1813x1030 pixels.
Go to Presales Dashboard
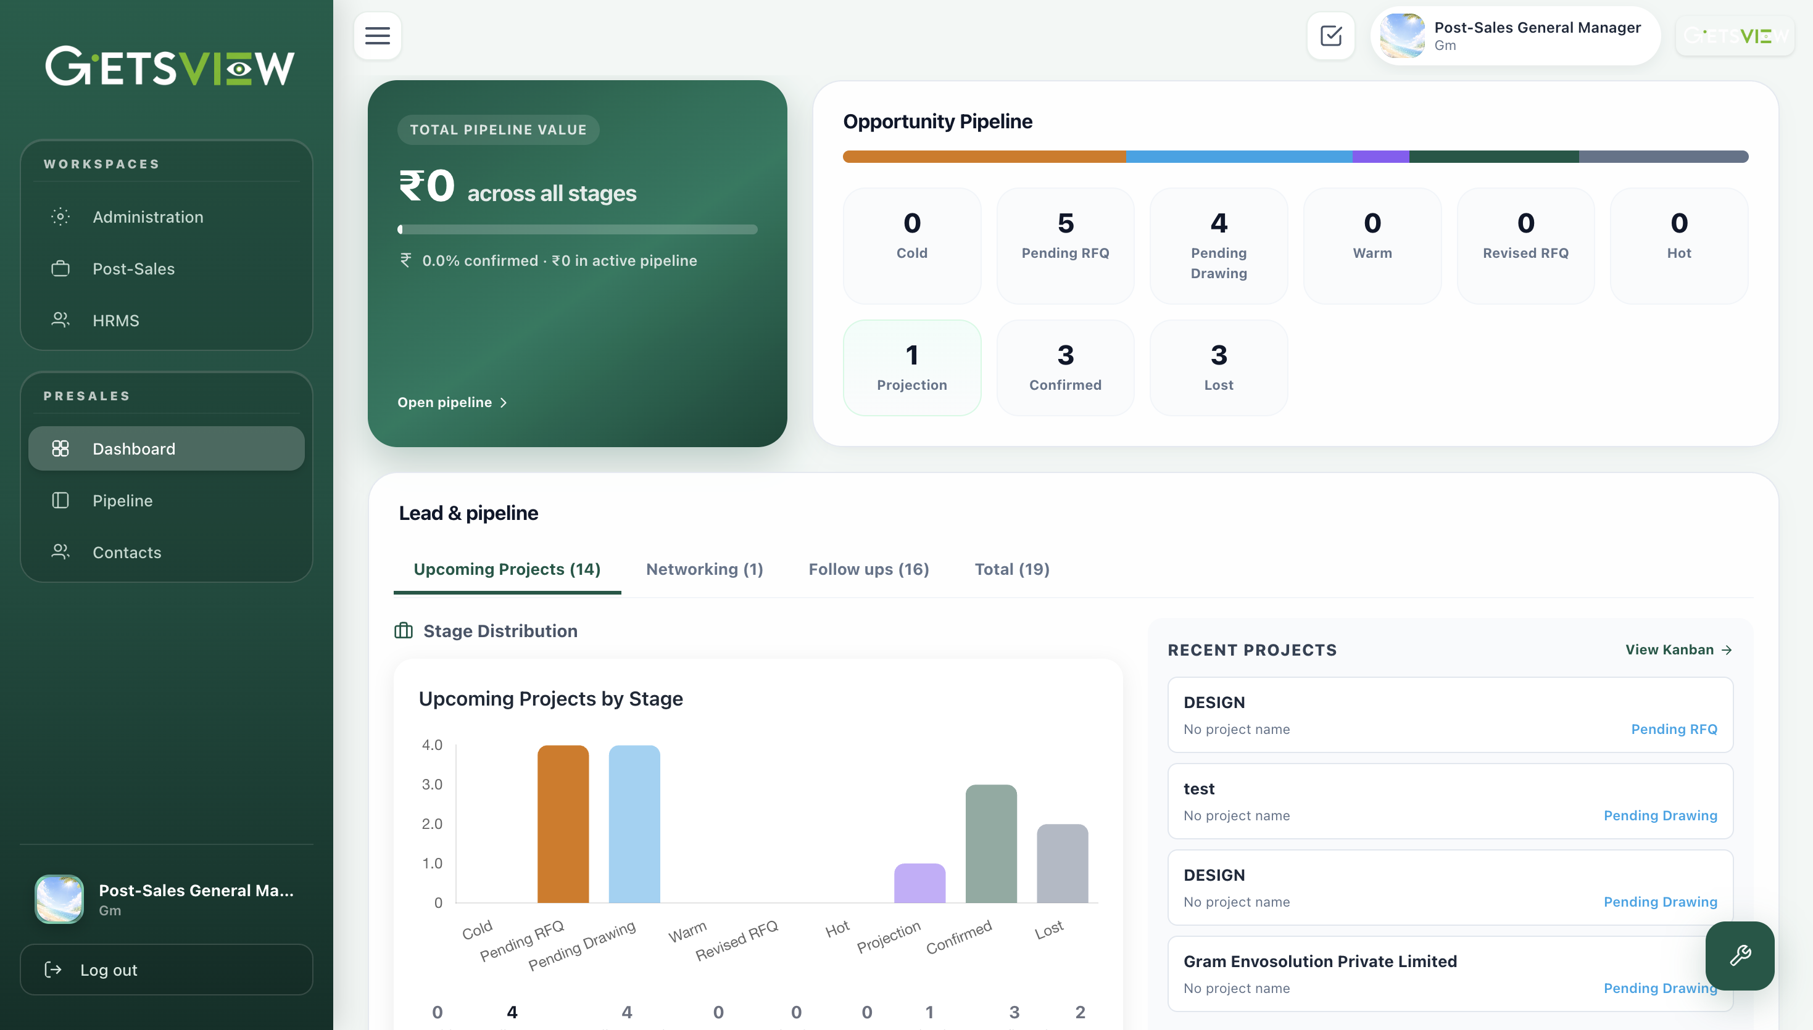tap(166, 448)
